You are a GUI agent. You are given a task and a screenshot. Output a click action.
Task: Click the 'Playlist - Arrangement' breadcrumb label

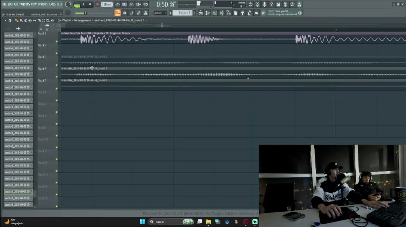[x=76, y=20]
